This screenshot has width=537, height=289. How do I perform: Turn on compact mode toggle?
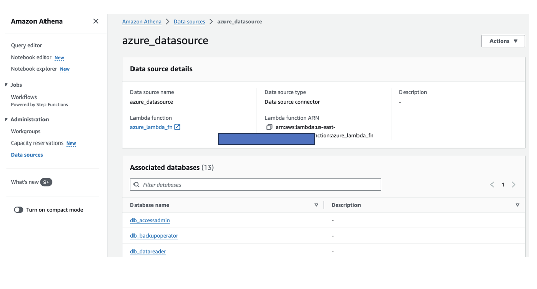point(19,210)
